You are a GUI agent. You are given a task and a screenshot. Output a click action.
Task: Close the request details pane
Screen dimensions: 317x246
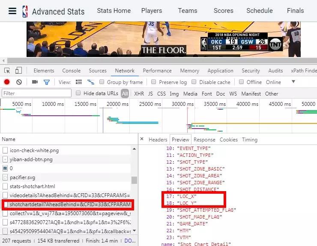coord(142,139)
